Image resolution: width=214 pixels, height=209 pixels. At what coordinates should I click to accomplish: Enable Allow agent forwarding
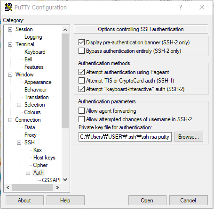tap(81, 111)
